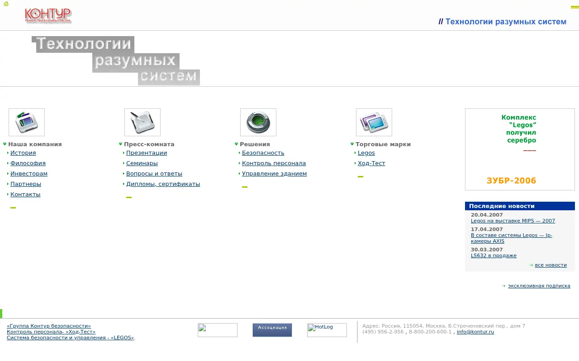Click the Ассоциация badge in footer
This screenshot has width=579, height=361.
point(272,330)
